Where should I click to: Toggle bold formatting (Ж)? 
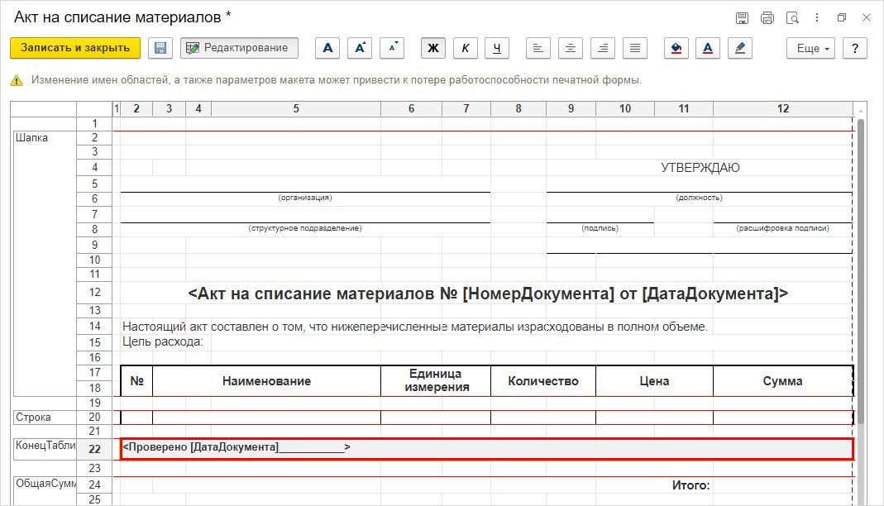click(433, 48)
